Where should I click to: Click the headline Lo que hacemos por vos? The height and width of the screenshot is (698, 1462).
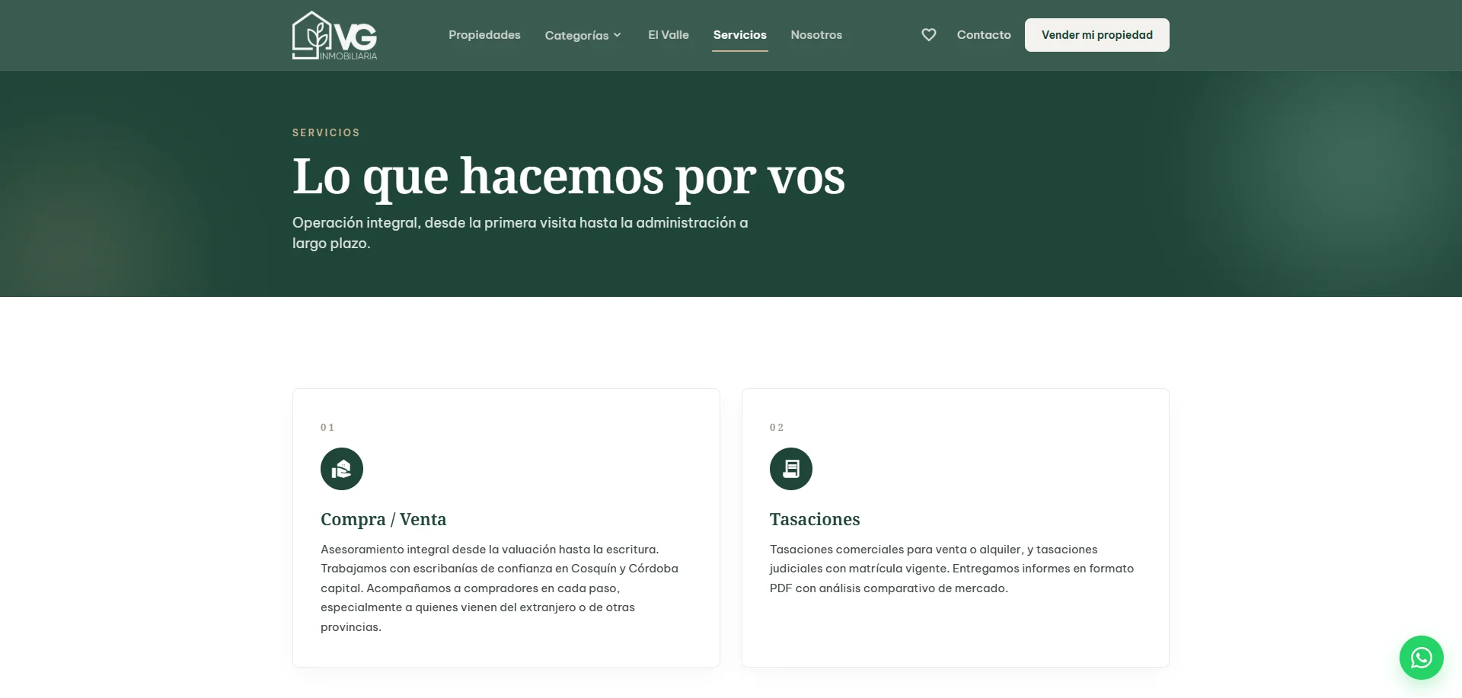point(569,177)
